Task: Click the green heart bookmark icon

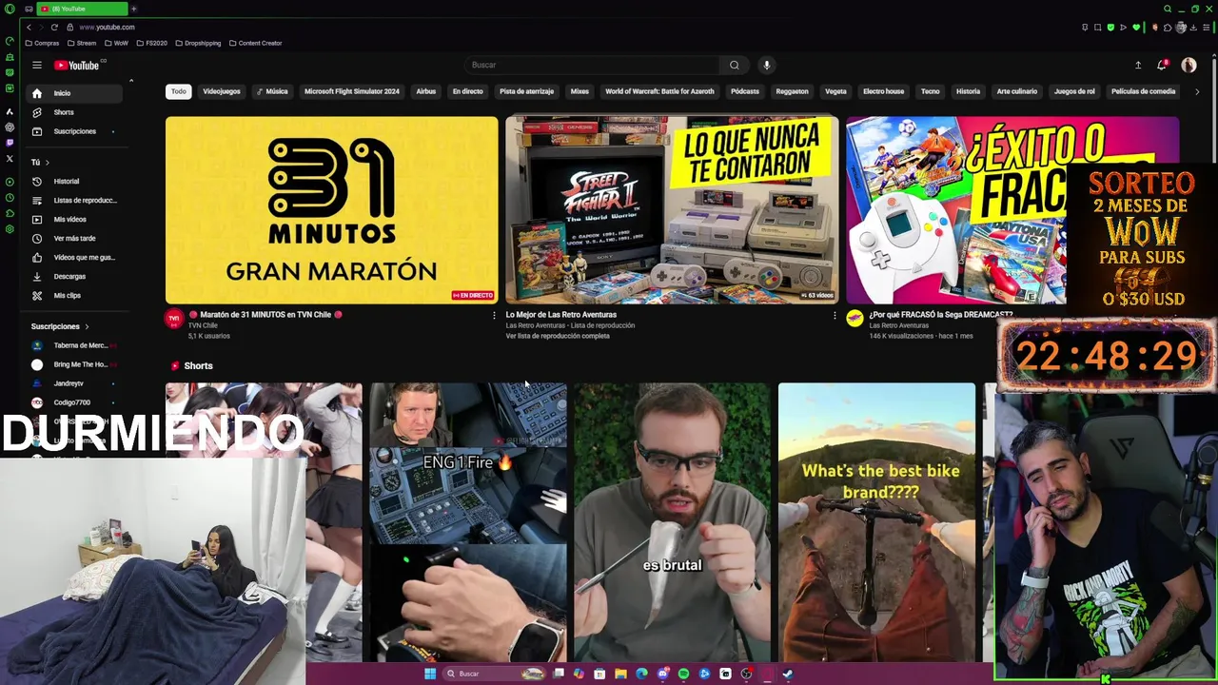Action: (1135, 27)
